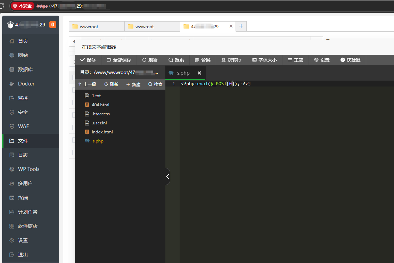Viewport: 394px width, 263px height.
Task: Click 新建 to create a new file
Action: (x=133, y=84)
